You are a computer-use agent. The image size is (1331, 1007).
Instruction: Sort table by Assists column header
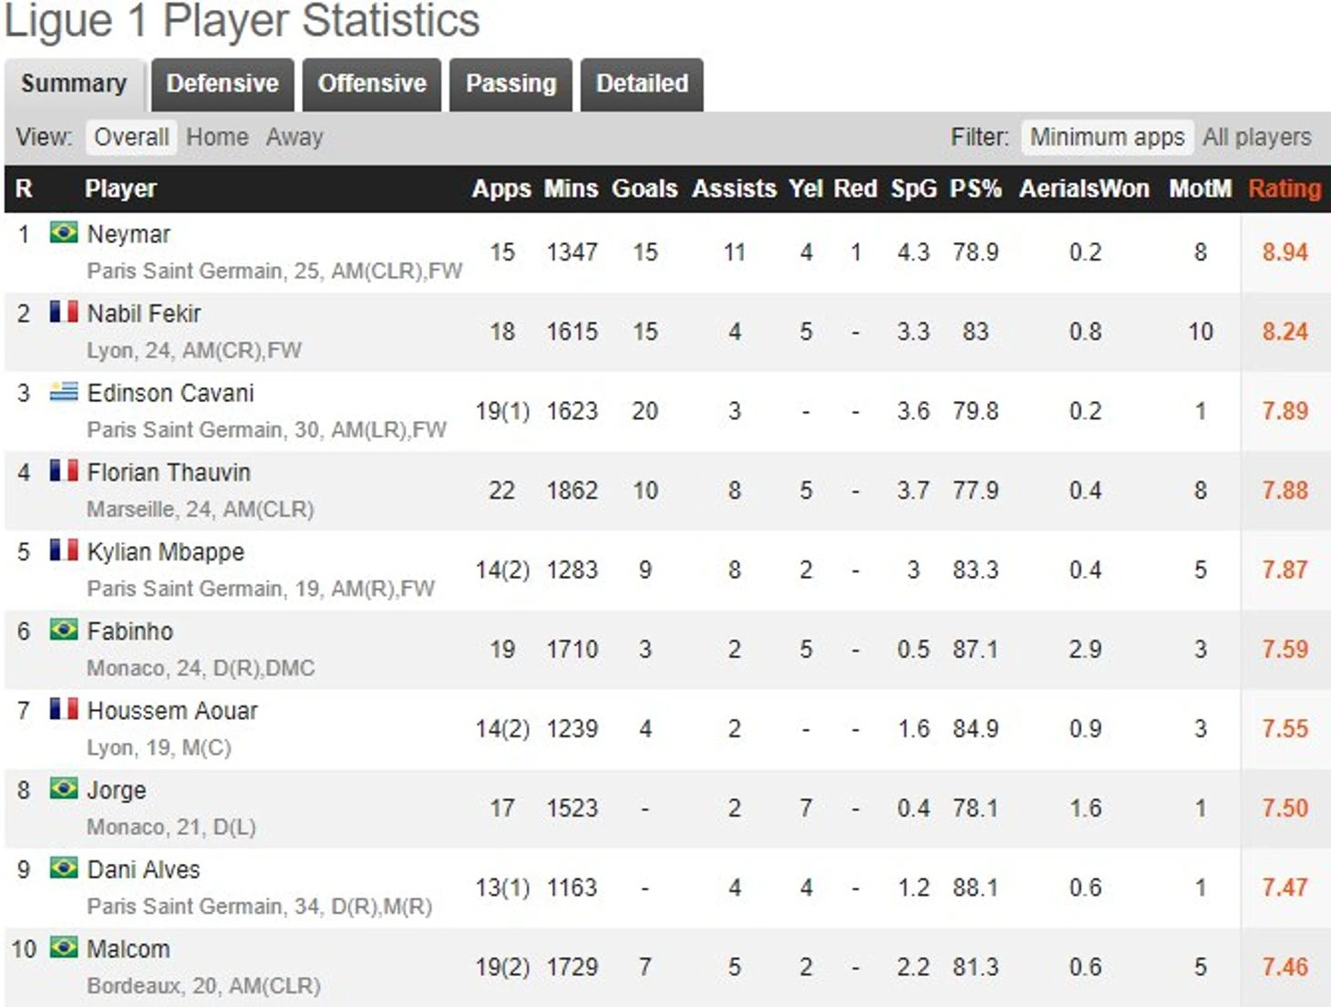click(x=734, y=189)
